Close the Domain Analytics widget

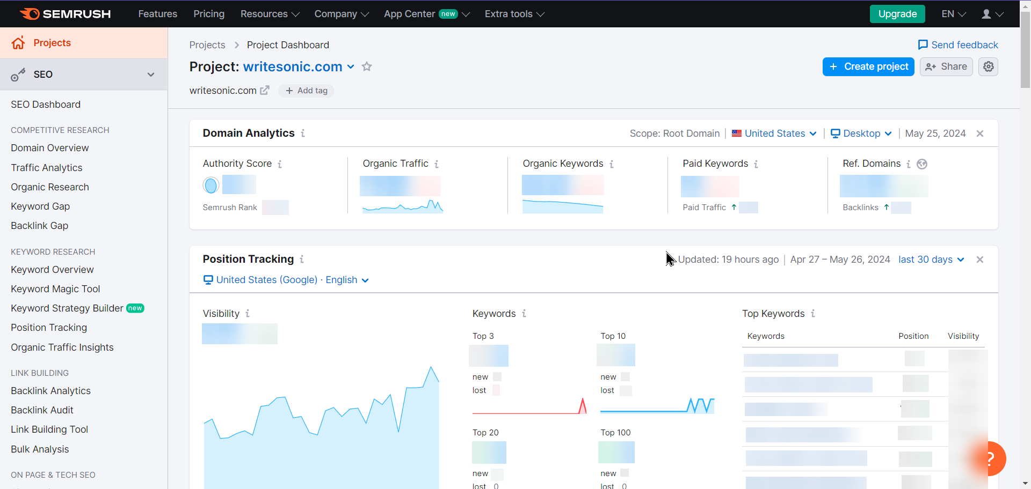(x=980, y=134)
